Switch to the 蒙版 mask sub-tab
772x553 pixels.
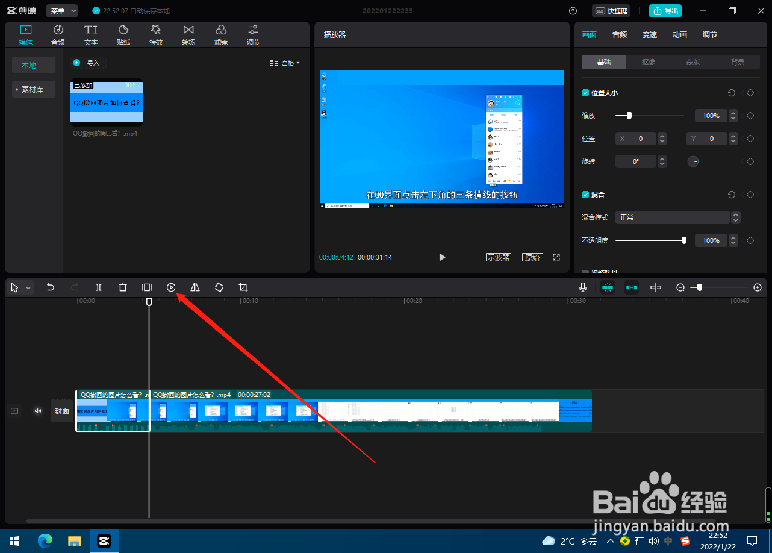click(x=693, y=62)
